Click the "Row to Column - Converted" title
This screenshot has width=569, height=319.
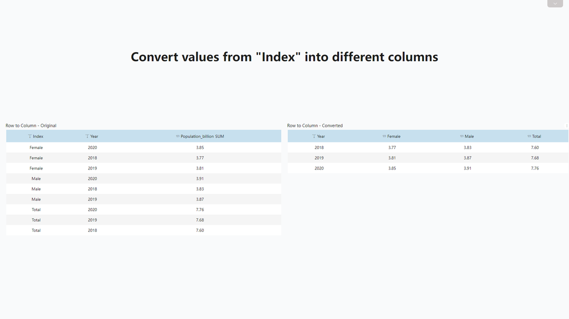click(x=315, y=125)
